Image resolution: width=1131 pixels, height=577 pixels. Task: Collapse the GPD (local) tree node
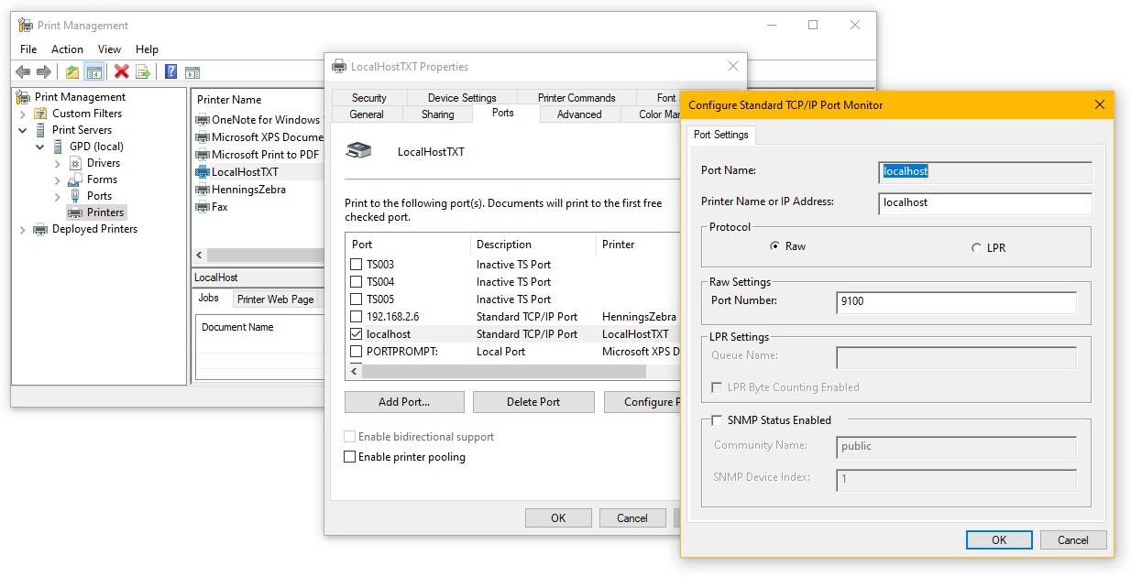point(40,147)
